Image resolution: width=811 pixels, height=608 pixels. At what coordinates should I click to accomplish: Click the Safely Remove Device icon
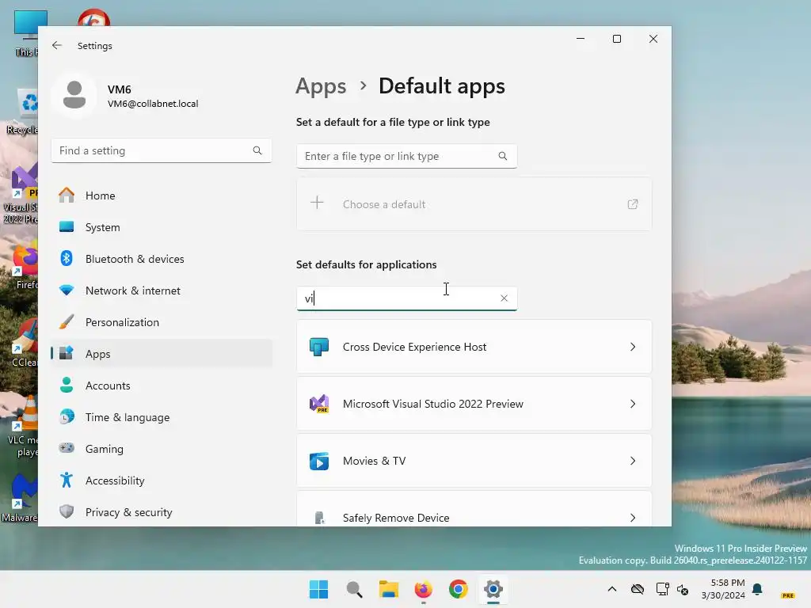(319, 518)
